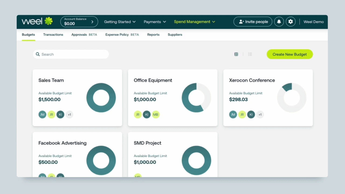Viewport: 345px width, 194px height.
Task: Open the Payments dropdown
Action: point(155,22)
